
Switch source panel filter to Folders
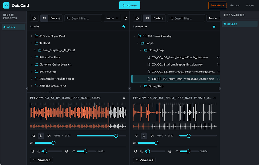55,18
